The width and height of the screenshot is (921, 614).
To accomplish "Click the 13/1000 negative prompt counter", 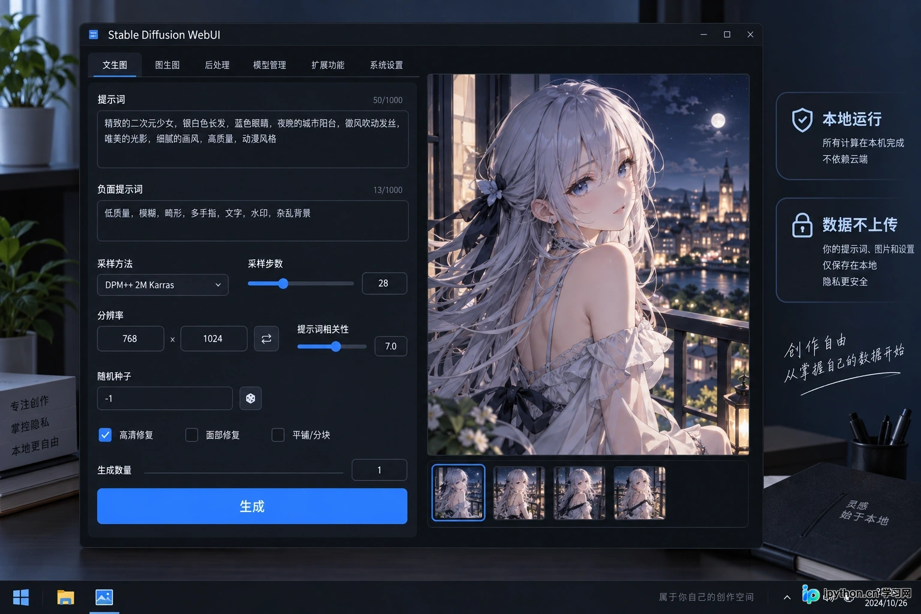I will 388,190.
